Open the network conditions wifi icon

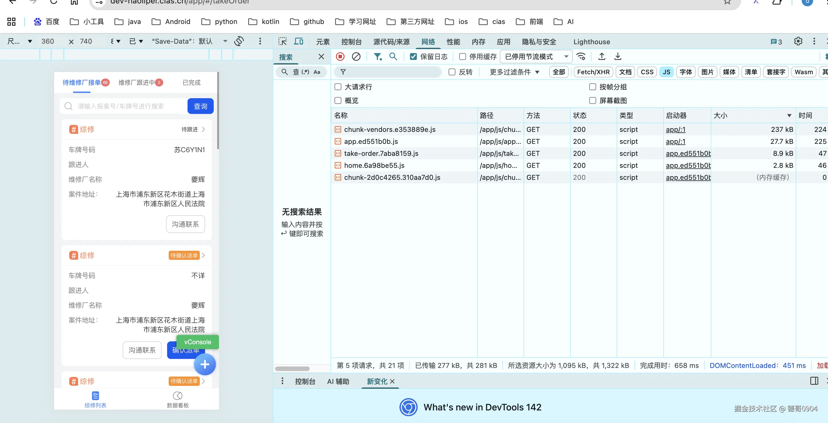point(581,57)
